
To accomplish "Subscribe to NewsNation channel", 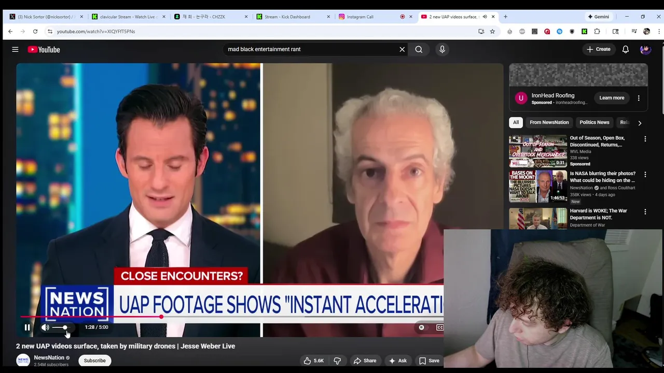I will tap(94, 361).
